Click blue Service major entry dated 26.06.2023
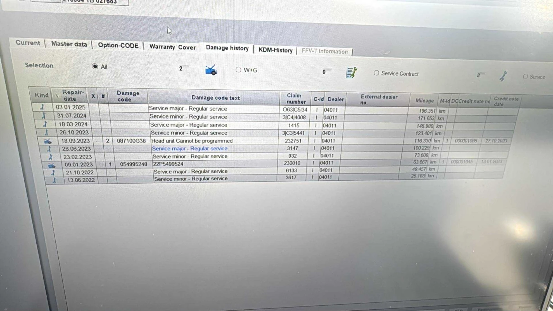Screen dimensions: 553x311 coord(189,149)
